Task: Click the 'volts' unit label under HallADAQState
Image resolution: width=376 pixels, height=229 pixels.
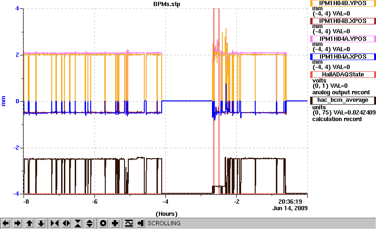Action: point(320,81)
